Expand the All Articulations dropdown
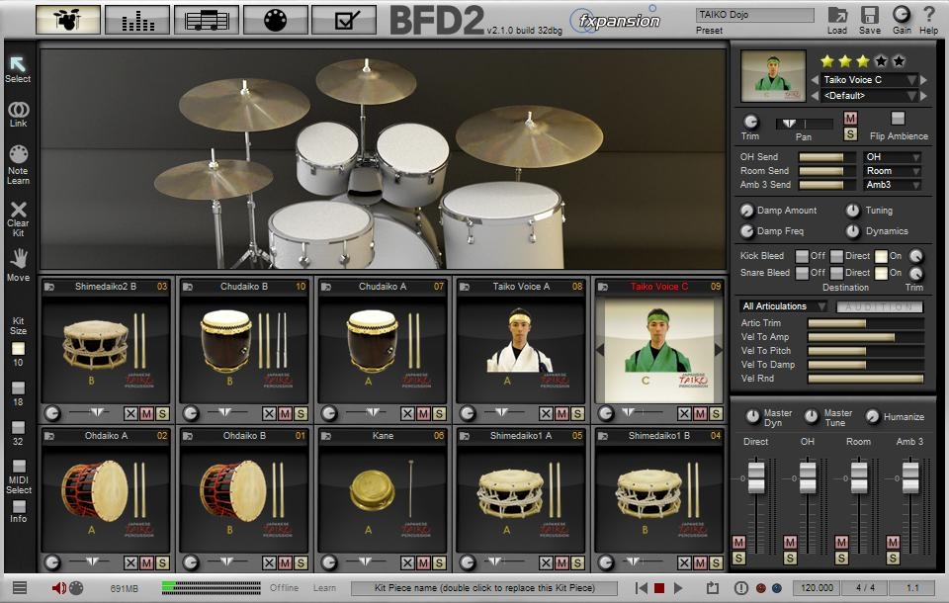This screenshot has height=603, width=949. point(783,306)
